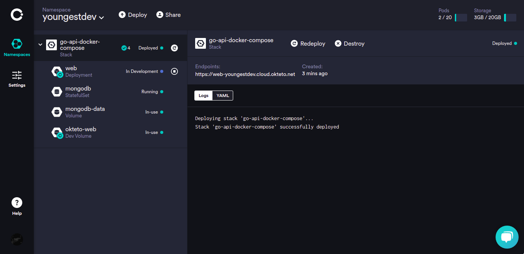524x254 pixels.
Task: Open the chat support widget
Action: (x=507, y=237)
